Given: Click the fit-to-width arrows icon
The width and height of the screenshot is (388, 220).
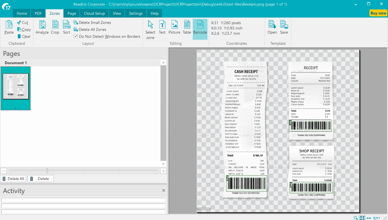Looking at the screenshot, I should [x=369, y=218].
